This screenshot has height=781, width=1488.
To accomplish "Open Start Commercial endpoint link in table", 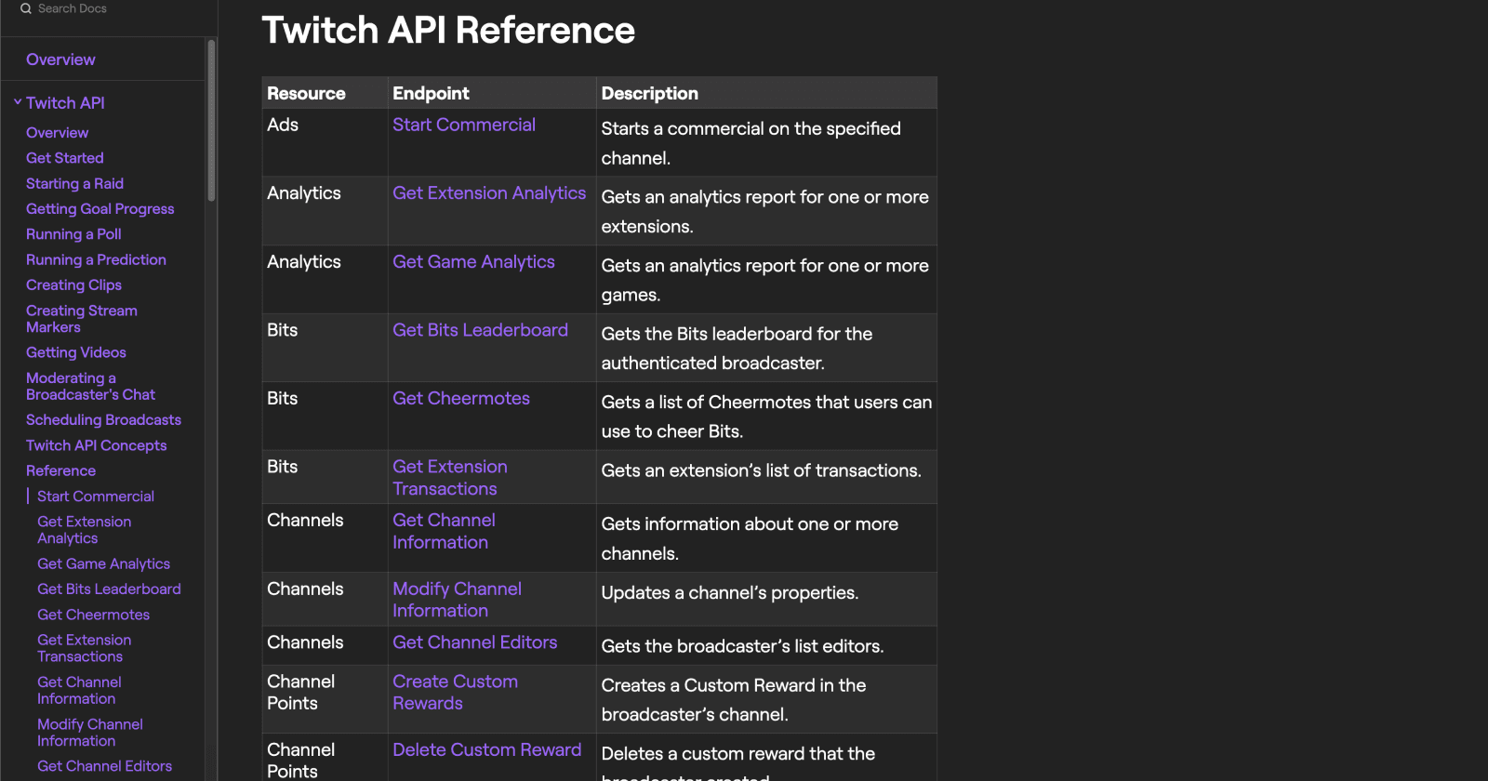I will [464, 125].
